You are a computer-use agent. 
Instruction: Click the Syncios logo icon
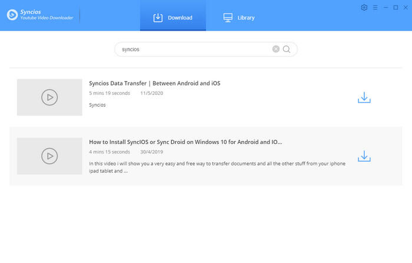12,15
